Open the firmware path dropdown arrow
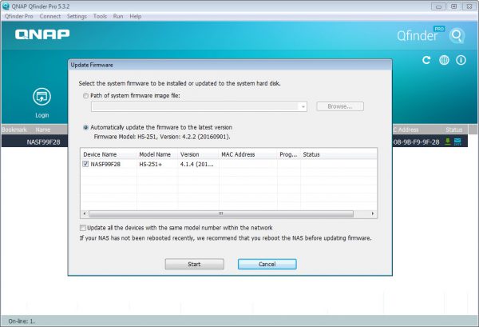This screenshot has height=327, width=479. coord(303,107)
